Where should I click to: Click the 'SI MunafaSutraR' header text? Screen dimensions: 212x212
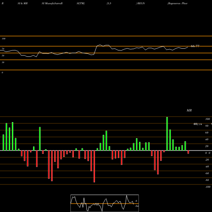(x=52, y=3)
